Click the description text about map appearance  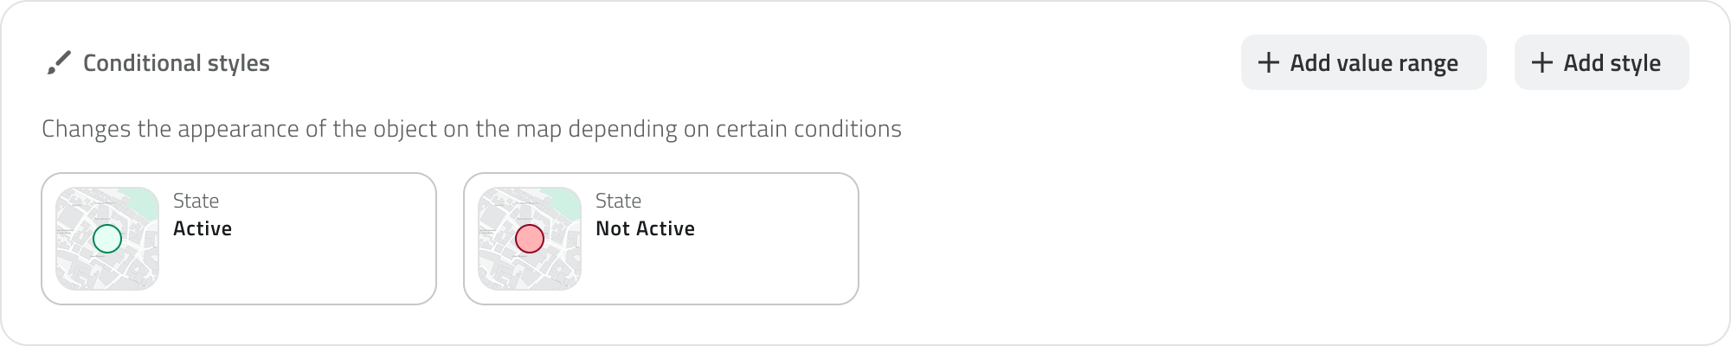pyautogui.click(x=472, y=129)
